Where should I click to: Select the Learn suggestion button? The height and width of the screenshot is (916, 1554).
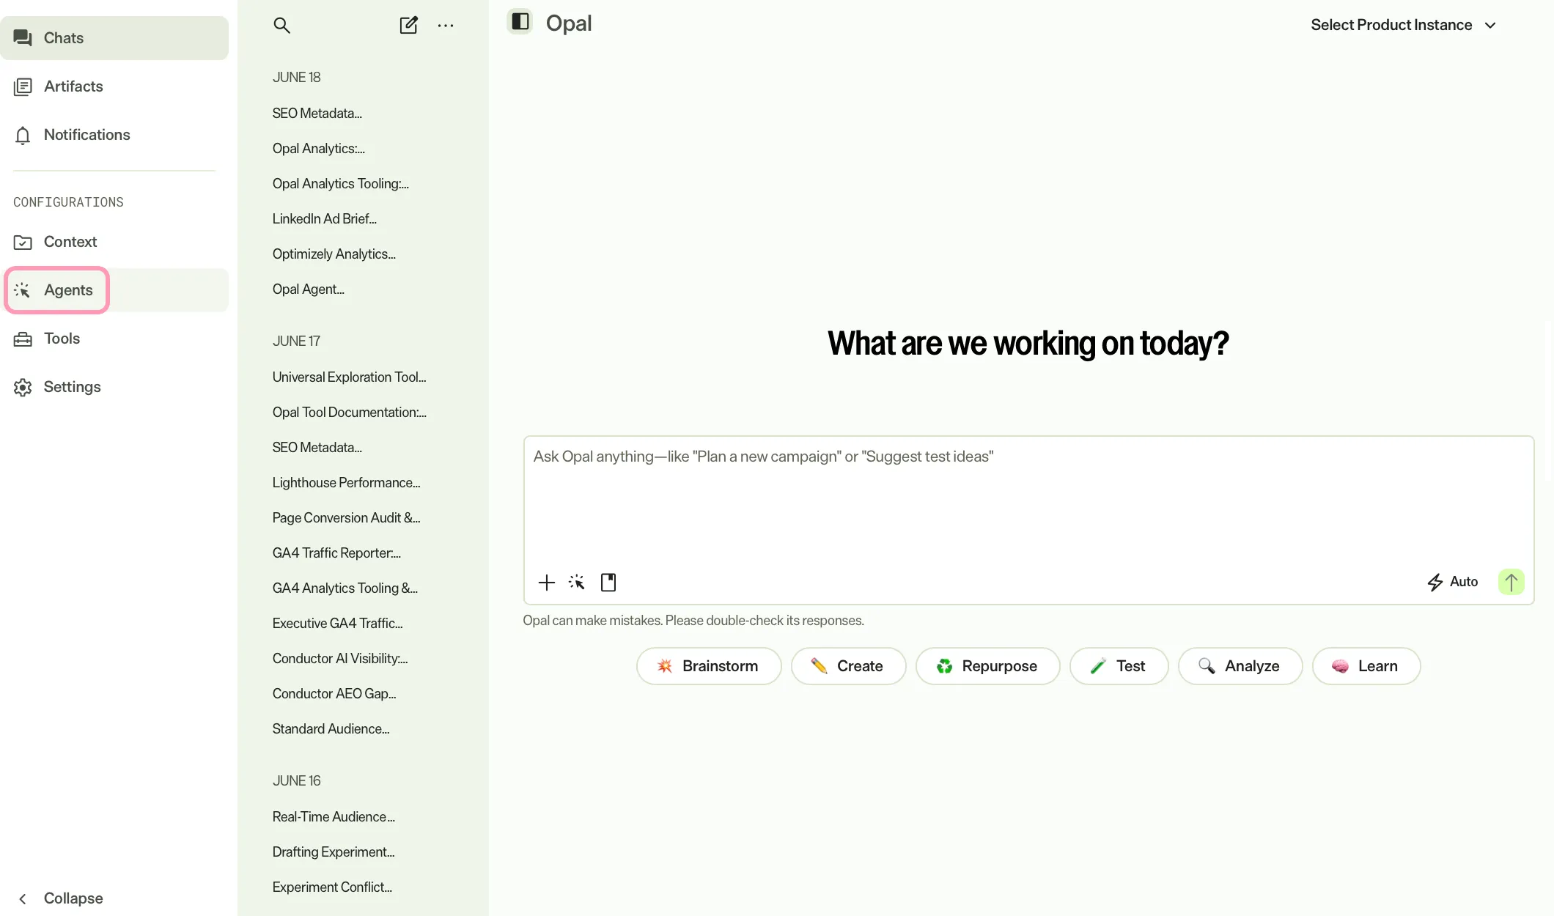click(x=1366, y=666)
